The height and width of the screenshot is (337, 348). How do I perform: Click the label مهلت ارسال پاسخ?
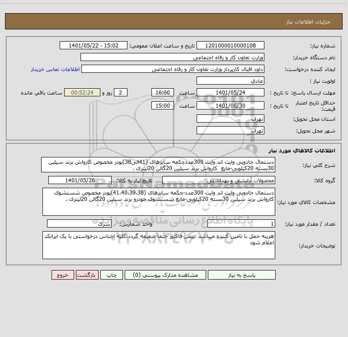pyautogui.click(x=313, y=93)
